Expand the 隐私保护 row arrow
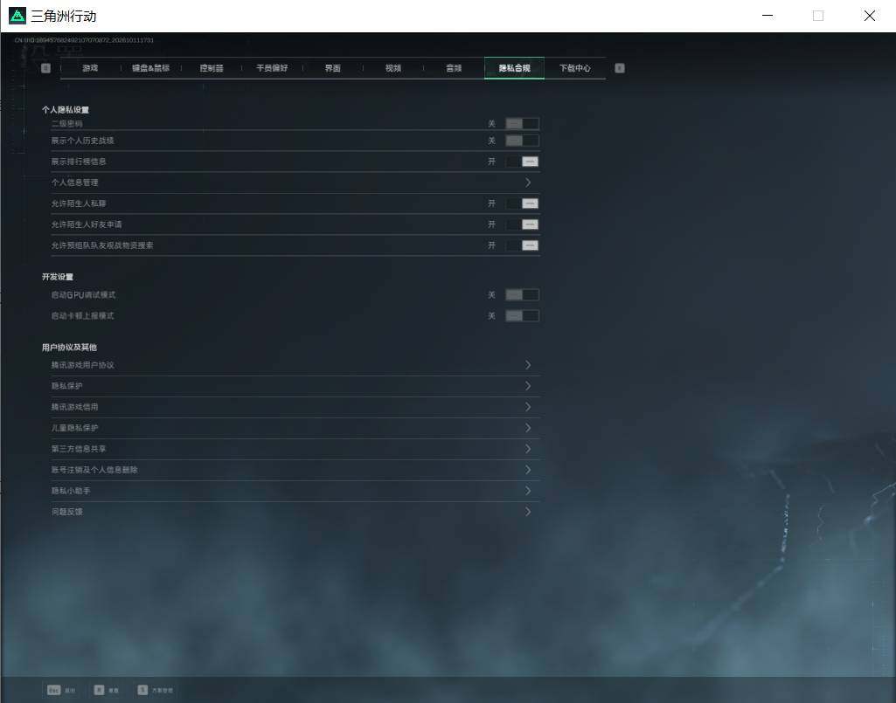Viewport: 896px width, 703px height. click(x=528, y=386)
